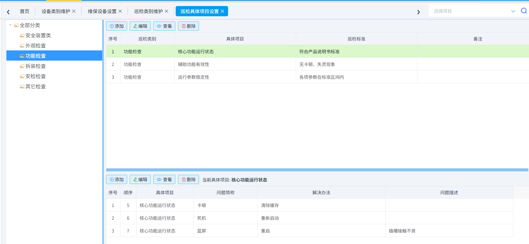Screen dimensions: 529x244
Task: Click the 外观检查 folder icon
Action: (x=22, y=46)
